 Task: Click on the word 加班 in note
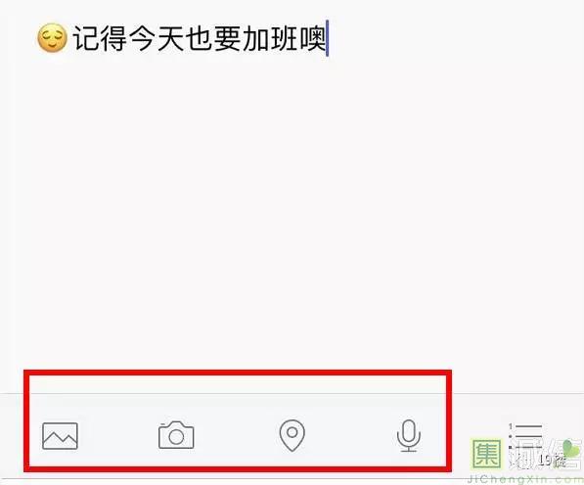point(270,38)
